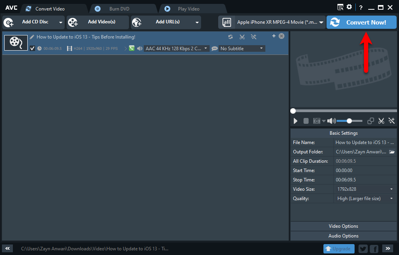Click the green phone device icon
Image resolution: width=399 pixels, height=255 pixels.
point(132,48)
